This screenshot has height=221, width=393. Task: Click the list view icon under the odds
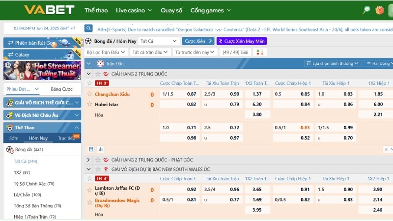(91, 149)
